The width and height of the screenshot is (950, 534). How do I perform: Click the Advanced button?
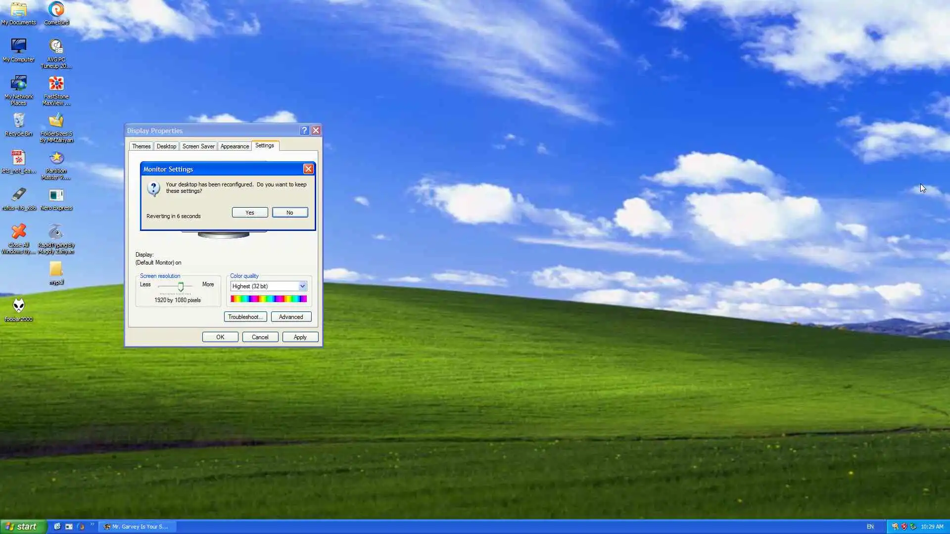click(291, 317)
